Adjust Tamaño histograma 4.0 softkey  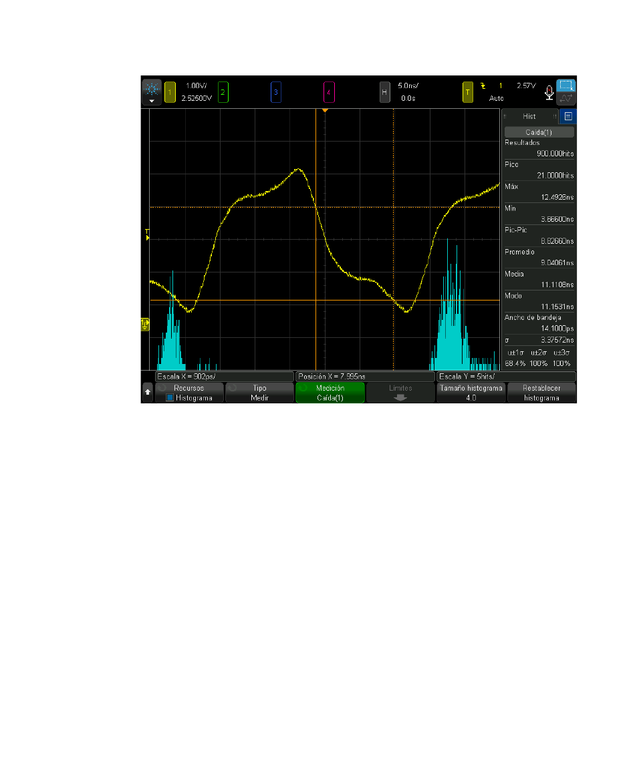click(471, 392)
